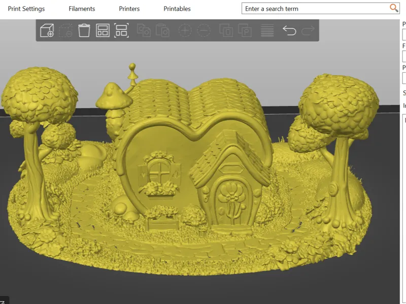Click the magnifying glass search icon
Screen dimensions: 406x304
click(394, 8)
